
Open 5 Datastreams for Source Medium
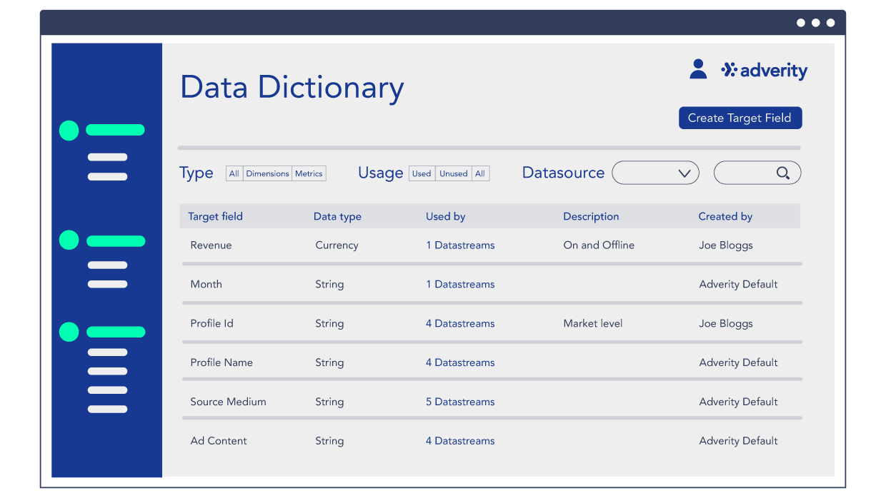pyautogui.click(x=460, y=402)
